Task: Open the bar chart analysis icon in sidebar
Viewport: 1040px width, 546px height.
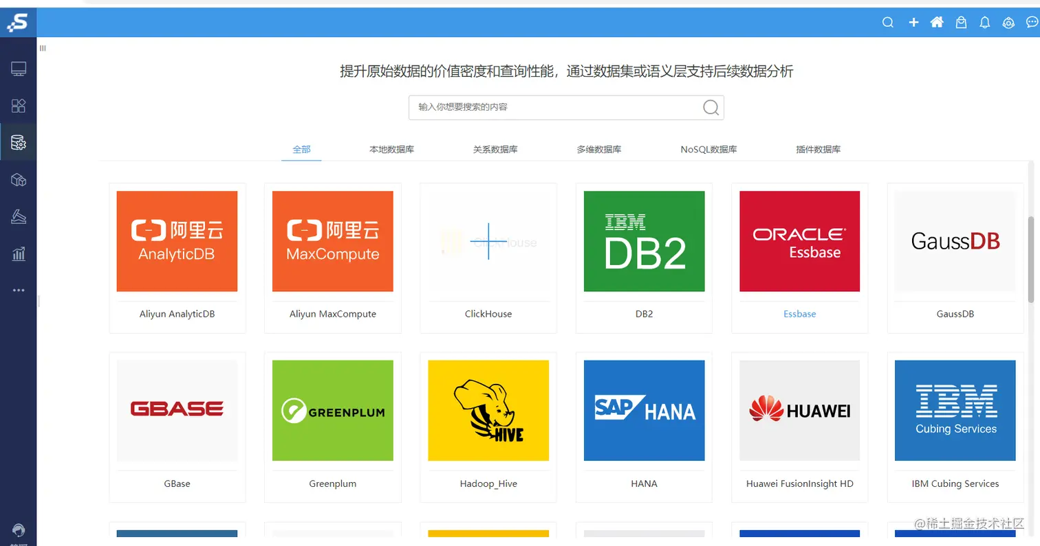Action: pyautogui.click(x=19, y=255)
